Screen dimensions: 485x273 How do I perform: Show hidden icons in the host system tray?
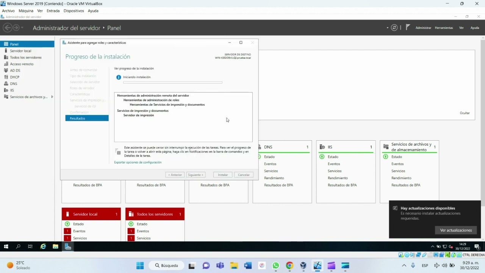[x=404, y=265]
